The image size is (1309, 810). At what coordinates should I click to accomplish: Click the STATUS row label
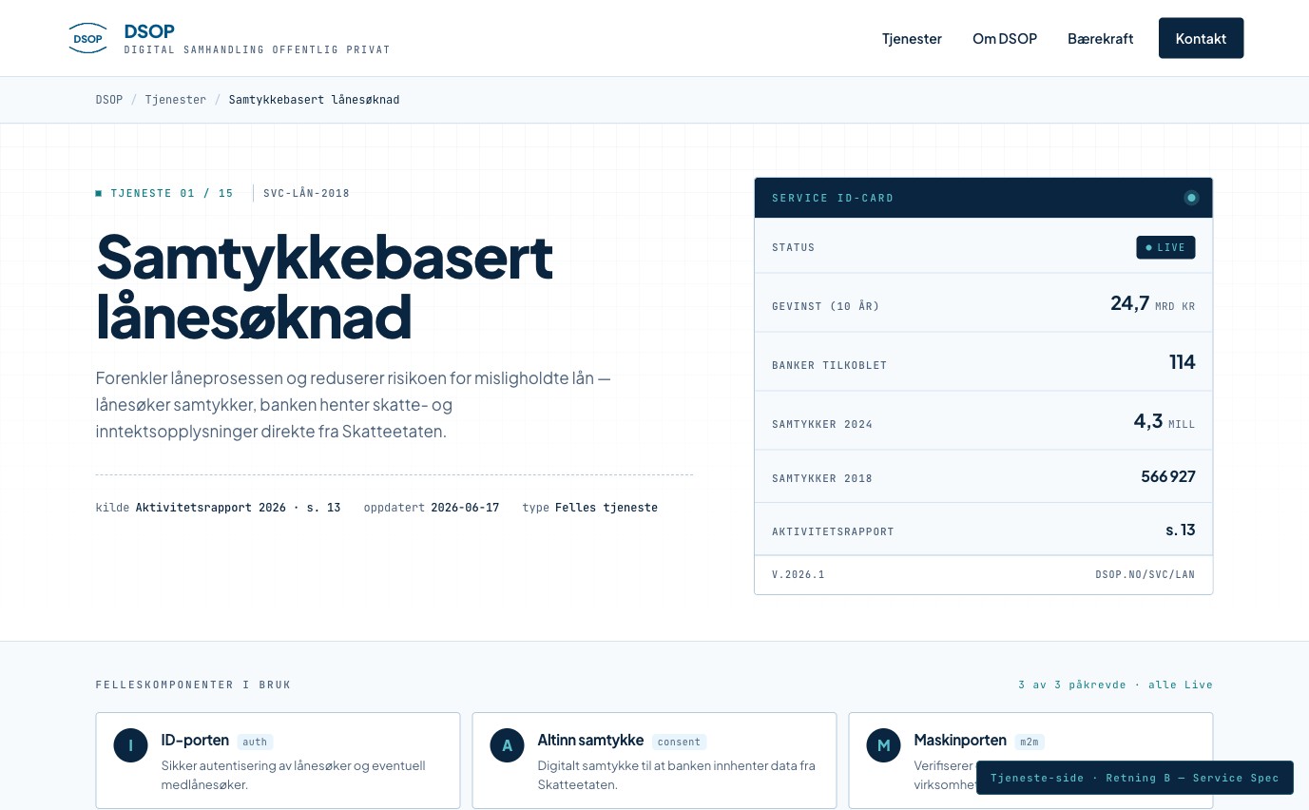tap(794, 247)
